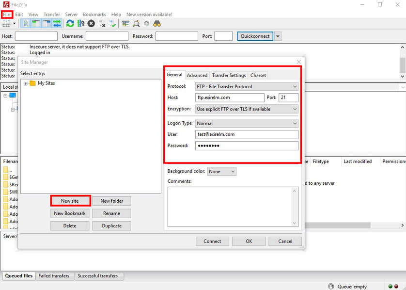Close the Site Manager dialog
Viewport: 406px width, 290px height.
pyautogui.click(x=298, y=62)
